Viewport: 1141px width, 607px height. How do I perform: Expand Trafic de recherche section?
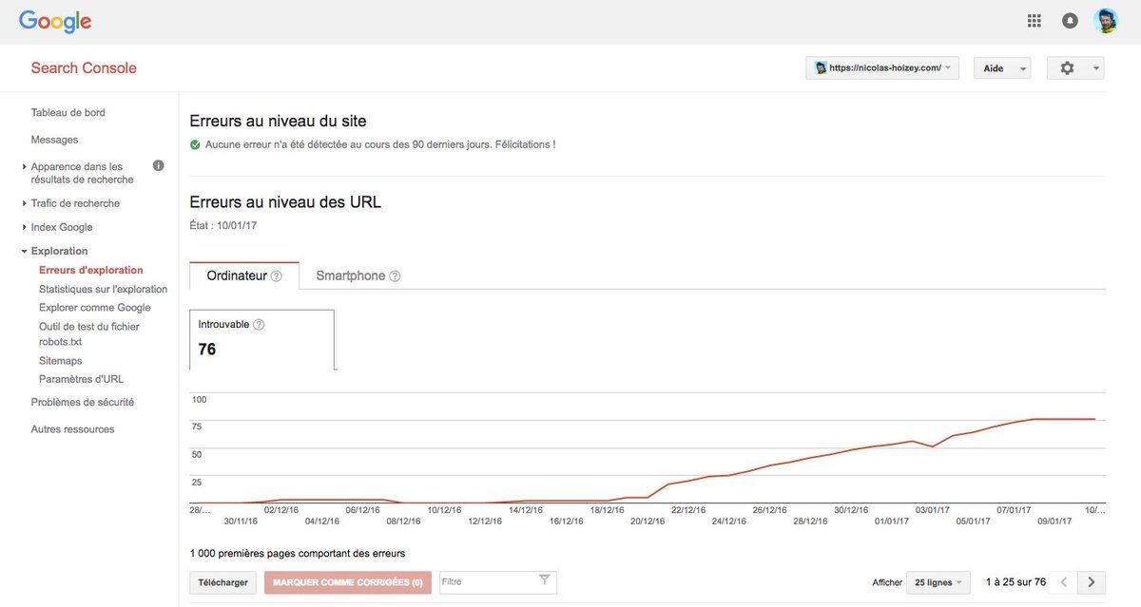(75, 203)
